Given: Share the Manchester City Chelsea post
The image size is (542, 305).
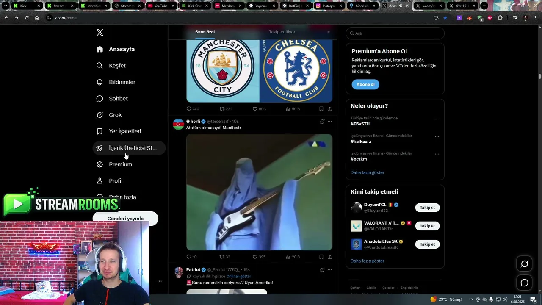Looking at the screenshot, I should click(x=330, y=109).
